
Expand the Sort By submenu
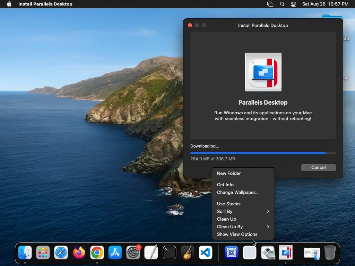243,212
